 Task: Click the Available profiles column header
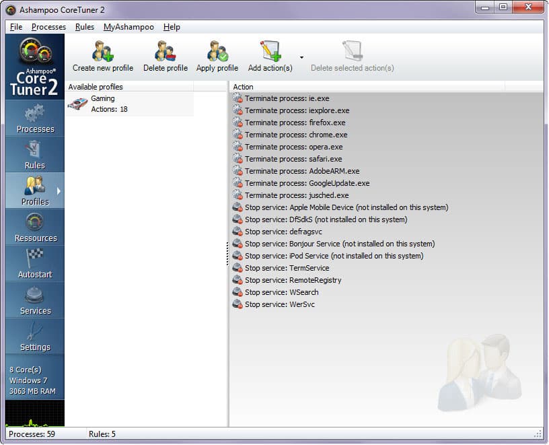pos(129,87)
